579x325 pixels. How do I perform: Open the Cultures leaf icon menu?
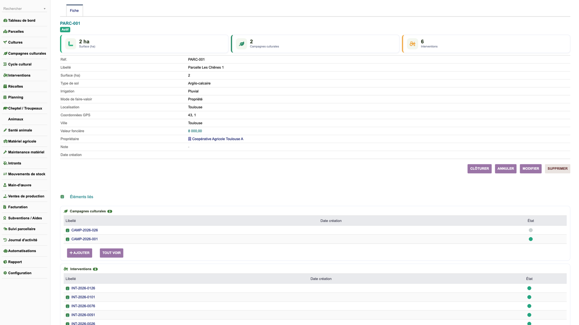5,42
